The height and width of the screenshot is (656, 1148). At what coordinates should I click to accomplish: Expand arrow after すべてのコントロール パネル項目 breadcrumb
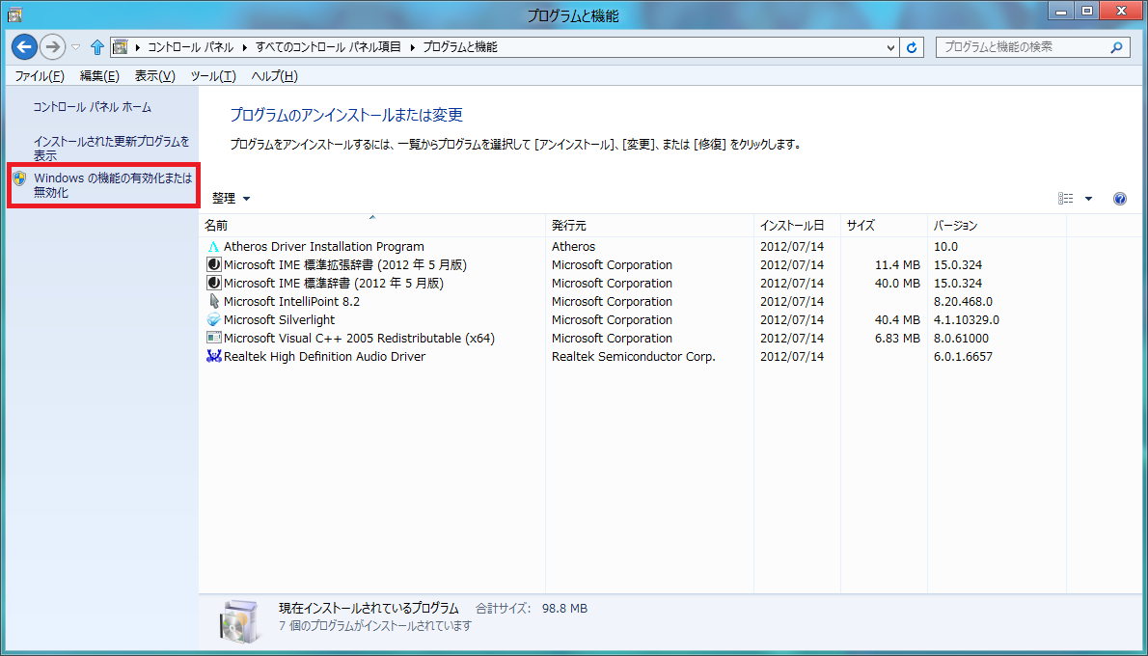[412, 47]
